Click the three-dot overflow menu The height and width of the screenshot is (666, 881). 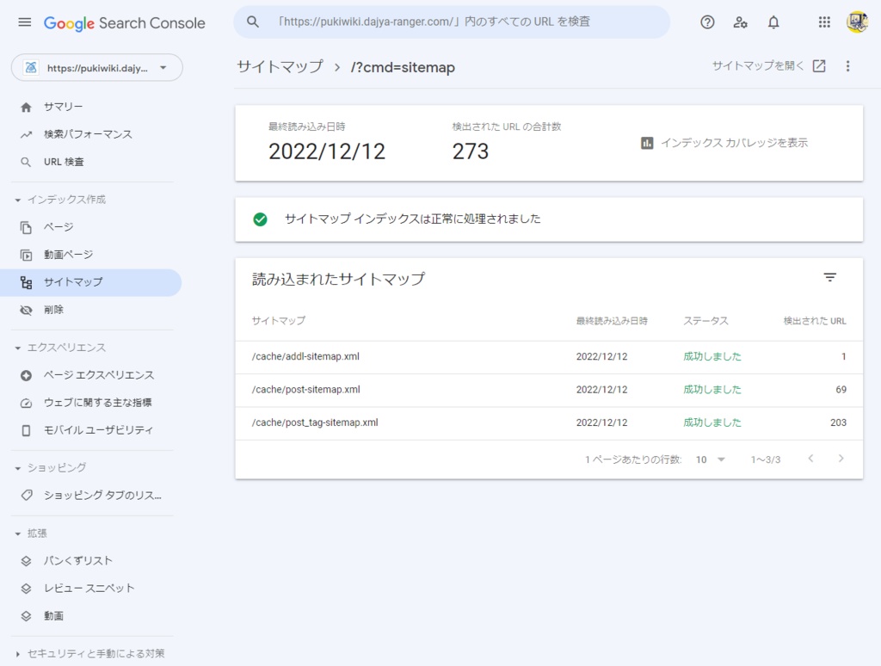[847, 65]
